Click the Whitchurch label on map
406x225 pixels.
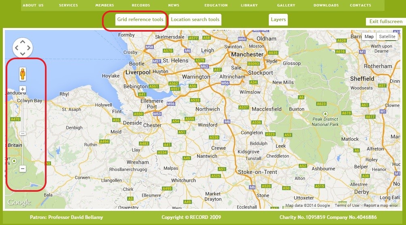point(183,180)
